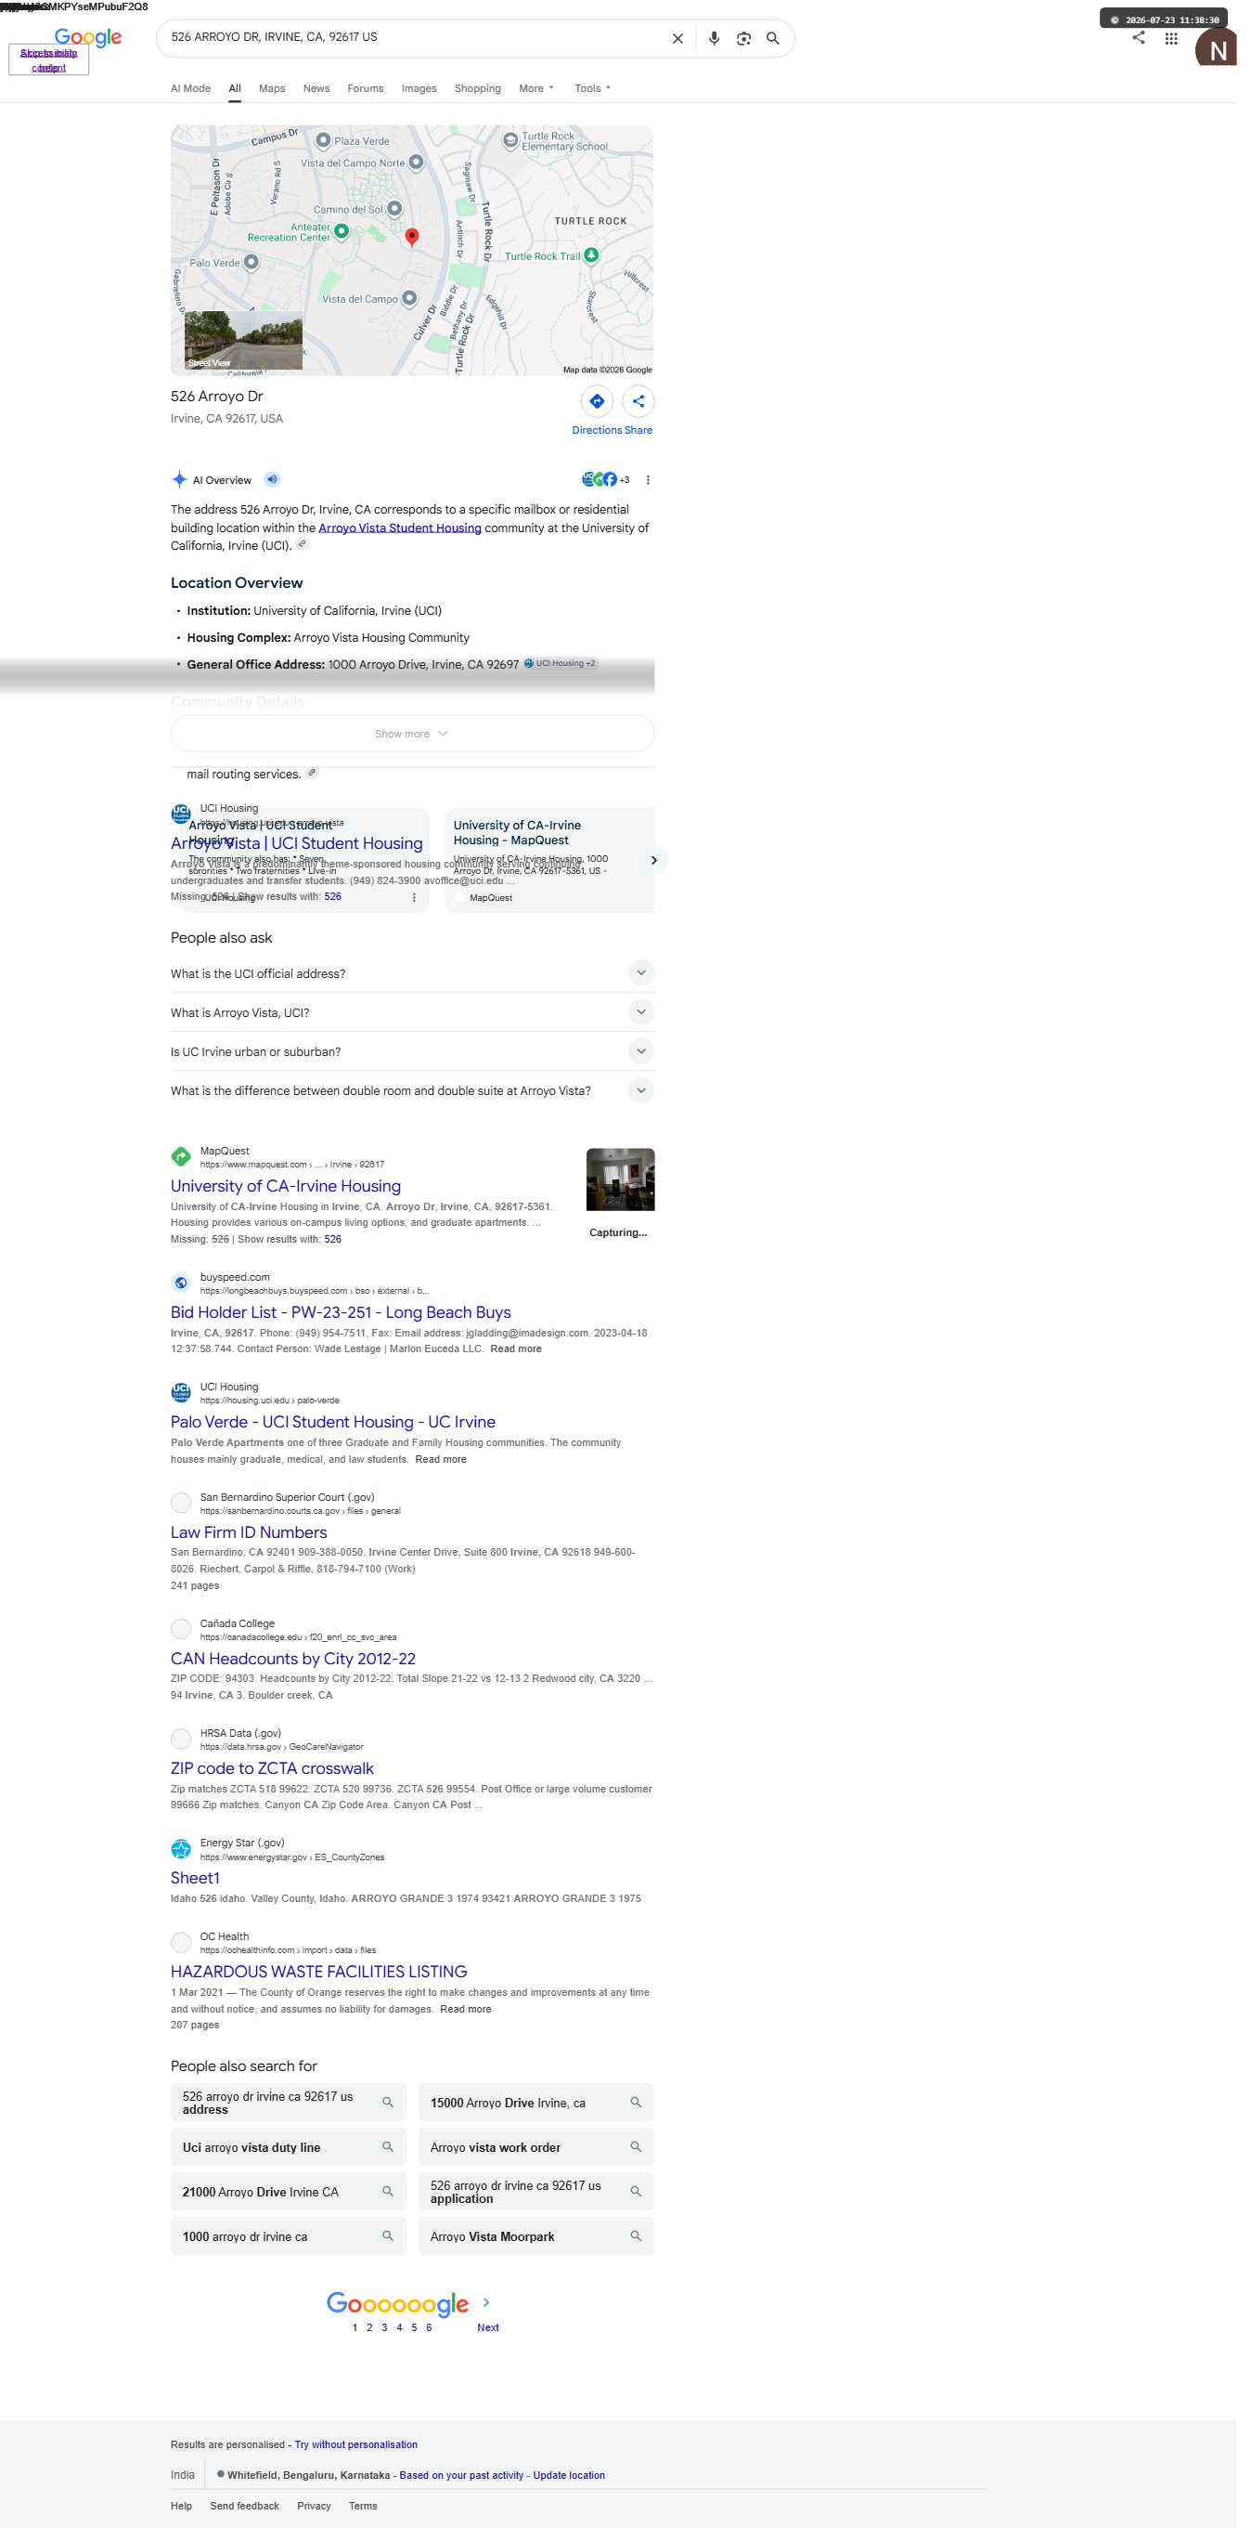This screenshot has height=2528, width=1251.
Task: Click the Energy Star result favicon
Action: [180, 1849]
